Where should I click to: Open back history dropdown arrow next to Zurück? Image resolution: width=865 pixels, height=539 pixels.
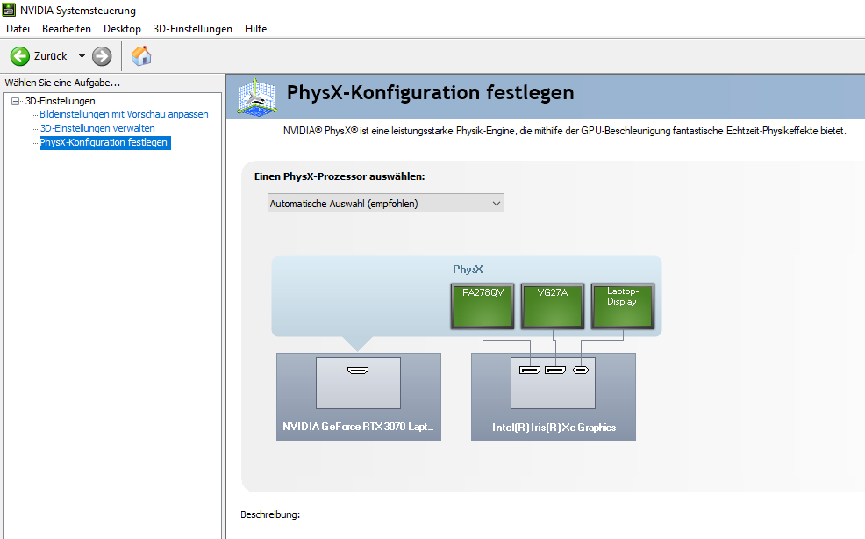[x=82, y=56]
